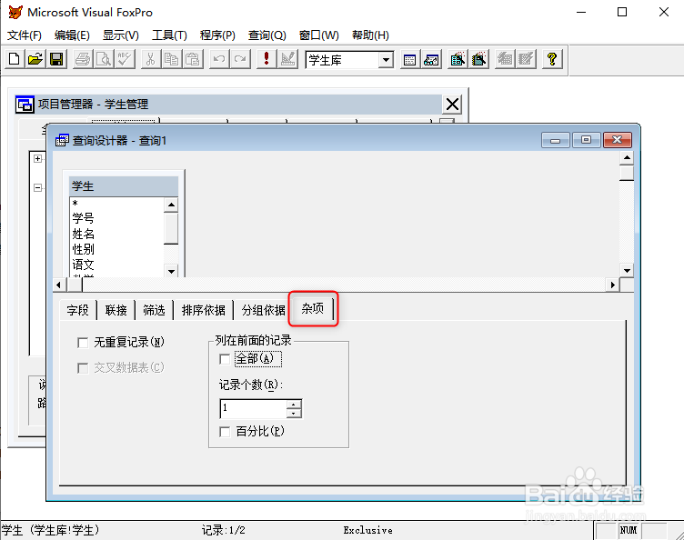Open the 窗口(W) menu
Image resolution: width=684 pixels, height=540 pixels.
[x=319, y=35]
